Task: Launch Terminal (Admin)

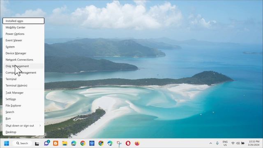Action: coord(23,86)
